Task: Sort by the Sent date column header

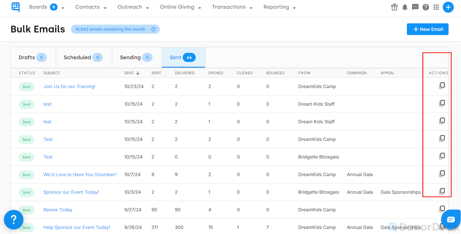Action: click(x=132, y=73)
